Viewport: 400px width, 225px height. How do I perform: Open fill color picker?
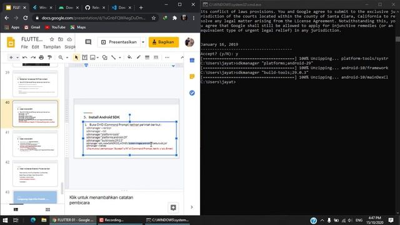coord(129,57)
